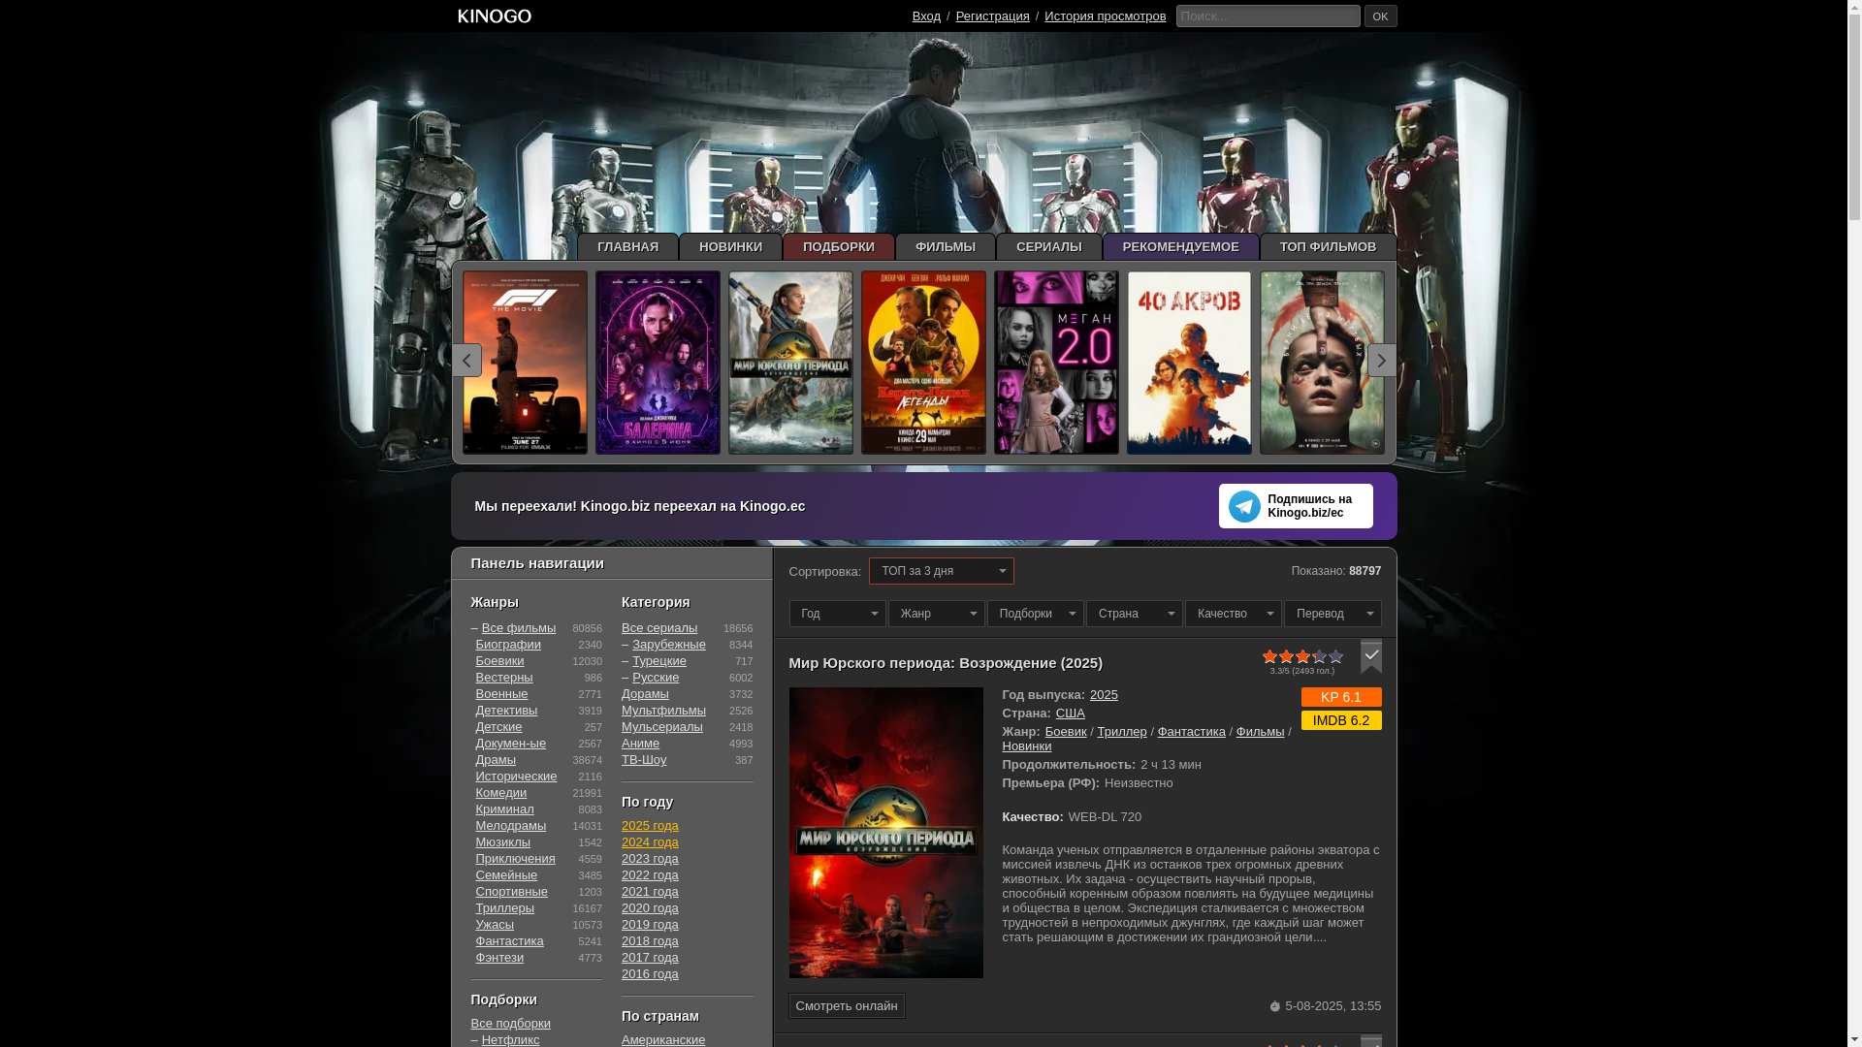
Task: Select the РЕКОМЕНДУЕМОЕ tab
Action: pos(1181,247)
